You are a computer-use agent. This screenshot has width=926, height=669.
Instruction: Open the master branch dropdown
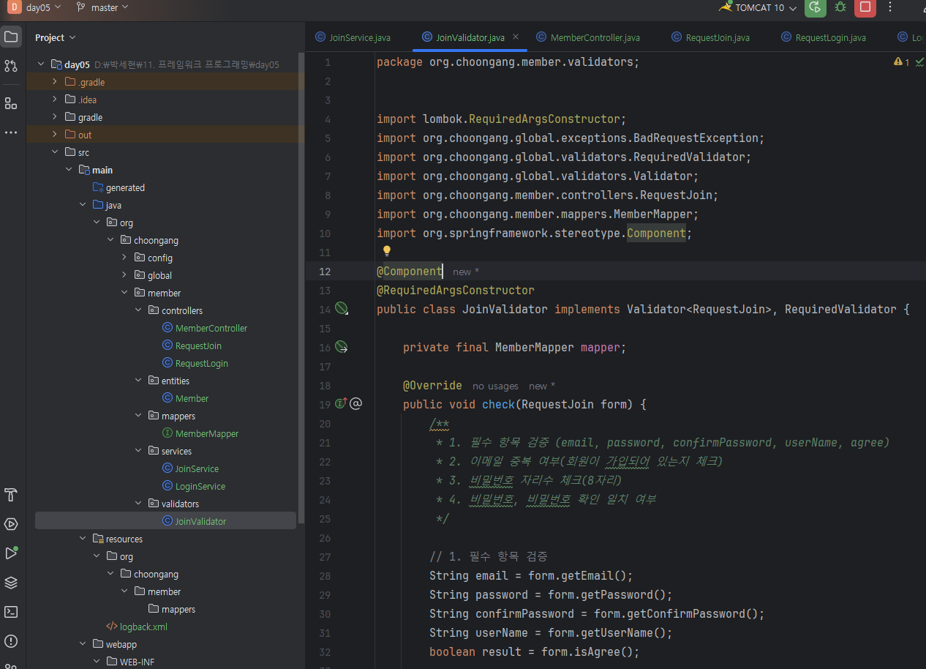(102, 7)
